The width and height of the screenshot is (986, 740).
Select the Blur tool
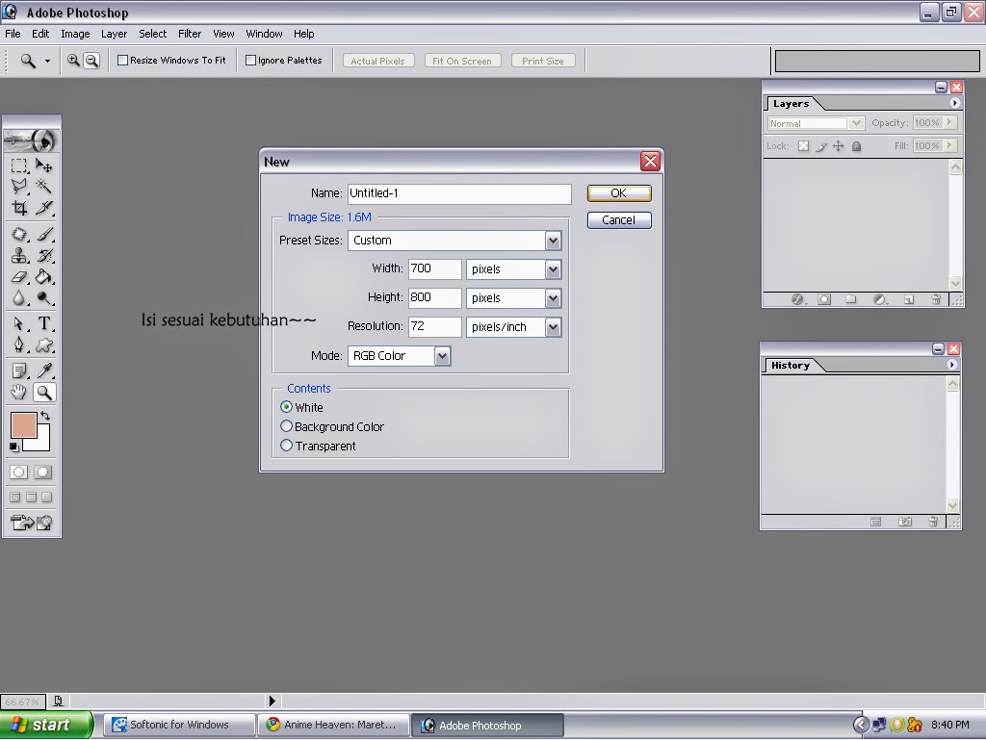click(19, 297)
